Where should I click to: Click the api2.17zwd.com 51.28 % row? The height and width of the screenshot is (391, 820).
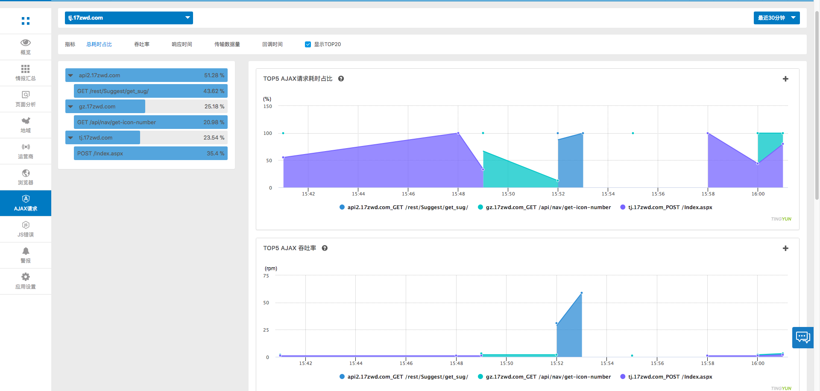point(146,75)
